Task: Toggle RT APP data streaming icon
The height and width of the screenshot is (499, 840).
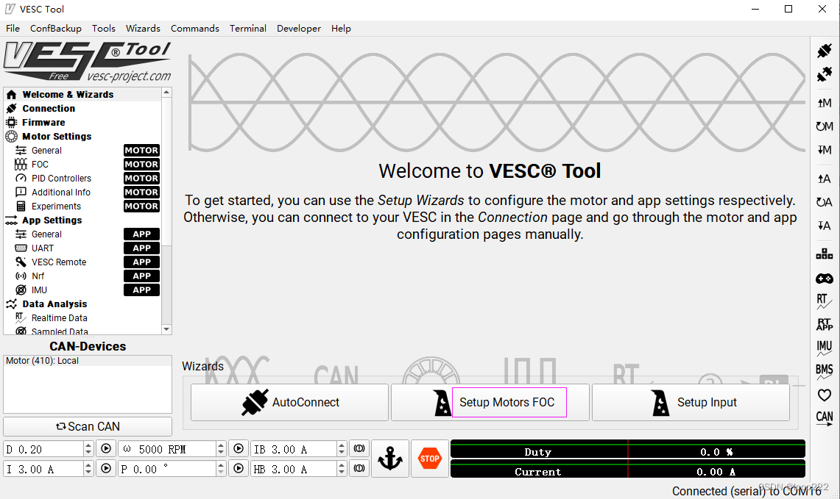Action: (x=824, y=324)
